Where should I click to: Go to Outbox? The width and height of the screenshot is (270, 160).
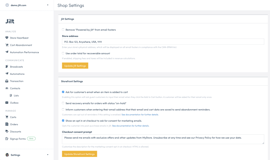click(14, 103)
